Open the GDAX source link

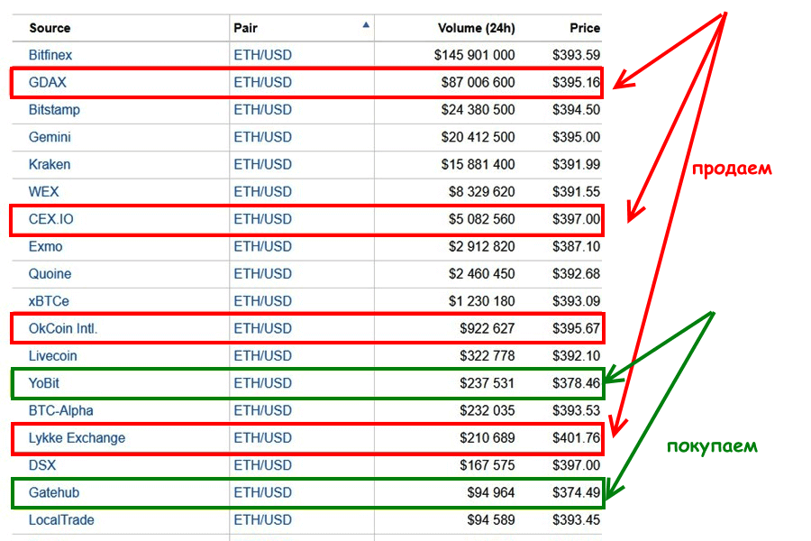[x=48, y=82]
